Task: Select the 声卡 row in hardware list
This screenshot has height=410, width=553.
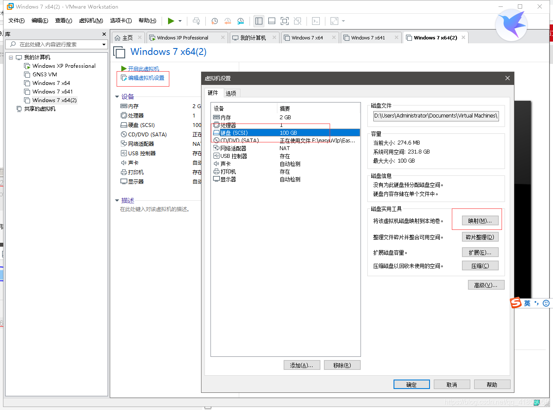Action: (286, 164)
